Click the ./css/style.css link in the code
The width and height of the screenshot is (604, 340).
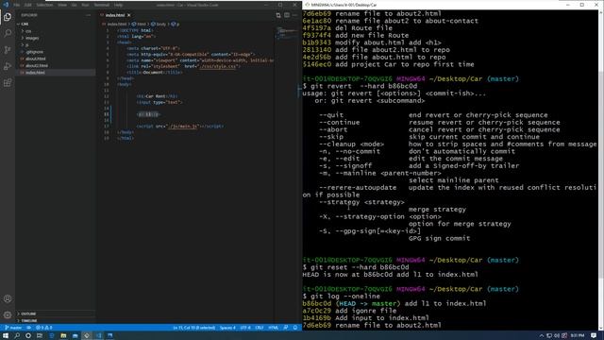[x=218, y=66]
